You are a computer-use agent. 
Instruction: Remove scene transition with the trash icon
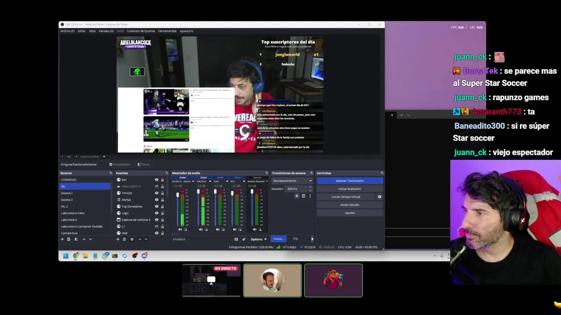[x=303, y=196]
